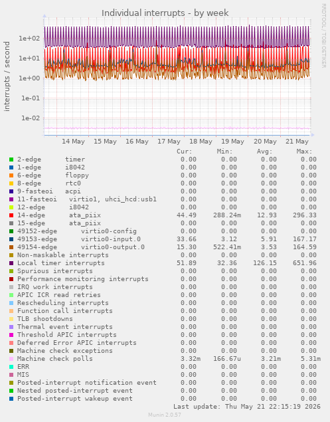This screenshot has width=330, height=422.
Task: Click the Individual interrupts graph title
Action: [165, 13]
